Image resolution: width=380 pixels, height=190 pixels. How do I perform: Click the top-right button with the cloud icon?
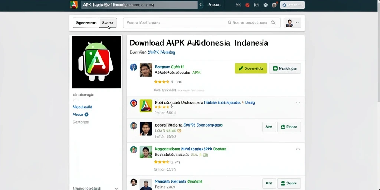pyautogui.click(x=292, y=5)
